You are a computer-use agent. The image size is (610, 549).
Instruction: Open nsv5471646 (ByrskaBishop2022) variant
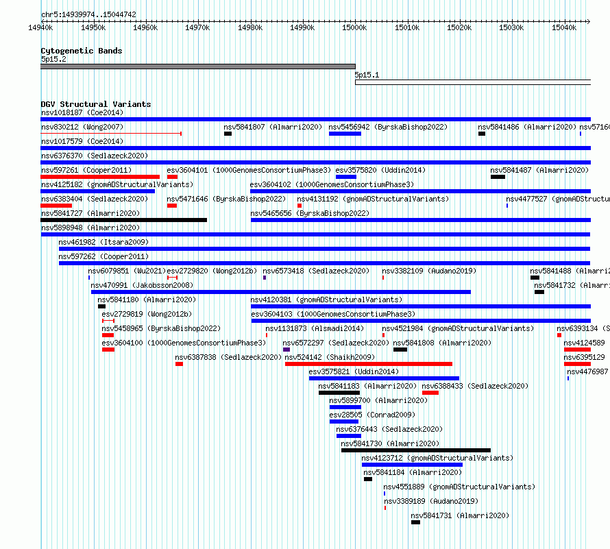226,199
